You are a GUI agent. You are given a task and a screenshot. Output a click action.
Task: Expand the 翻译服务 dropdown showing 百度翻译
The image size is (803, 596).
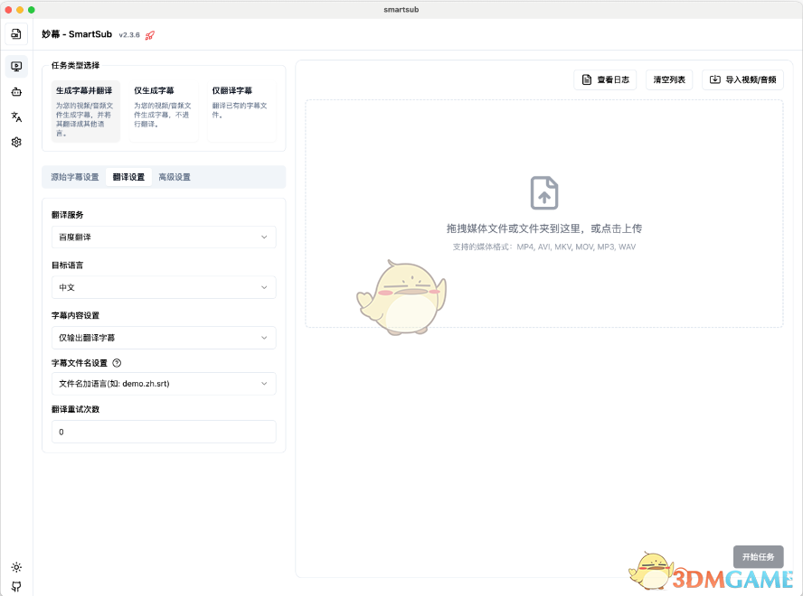tap(164, 237)
